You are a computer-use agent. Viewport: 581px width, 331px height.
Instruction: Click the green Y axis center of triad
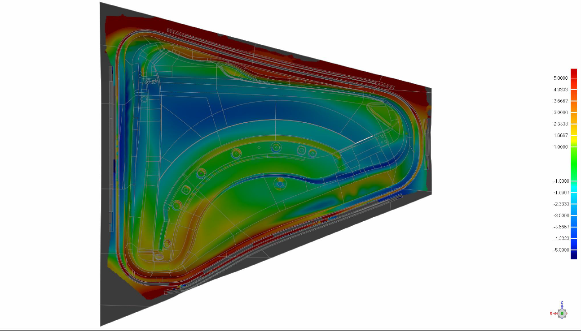(562, 313)
